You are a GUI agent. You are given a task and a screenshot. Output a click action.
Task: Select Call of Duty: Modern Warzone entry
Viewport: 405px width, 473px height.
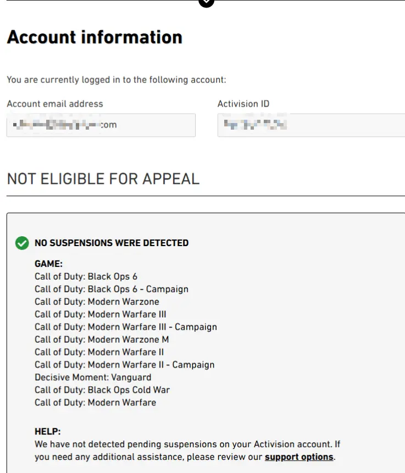[x=97, y=302]
